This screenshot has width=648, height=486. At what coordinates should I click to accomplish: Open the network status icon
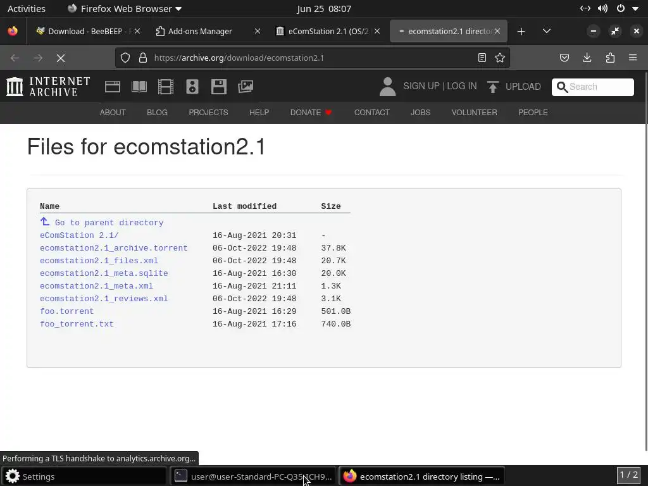585,9
